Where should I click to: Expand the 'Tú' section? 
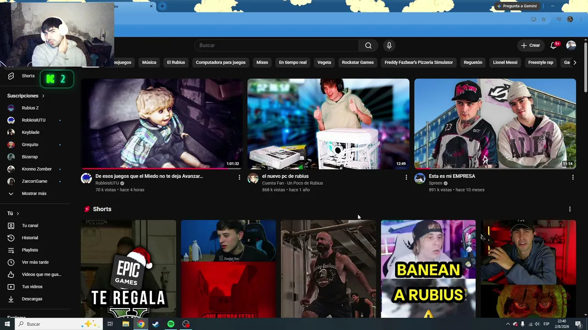[x=13, y=214]
